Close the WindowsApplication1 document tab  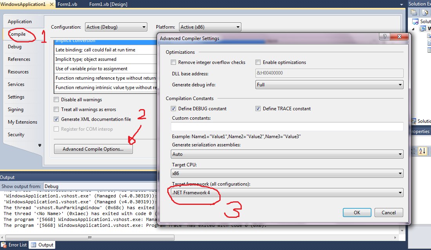(x=52, y=4)
